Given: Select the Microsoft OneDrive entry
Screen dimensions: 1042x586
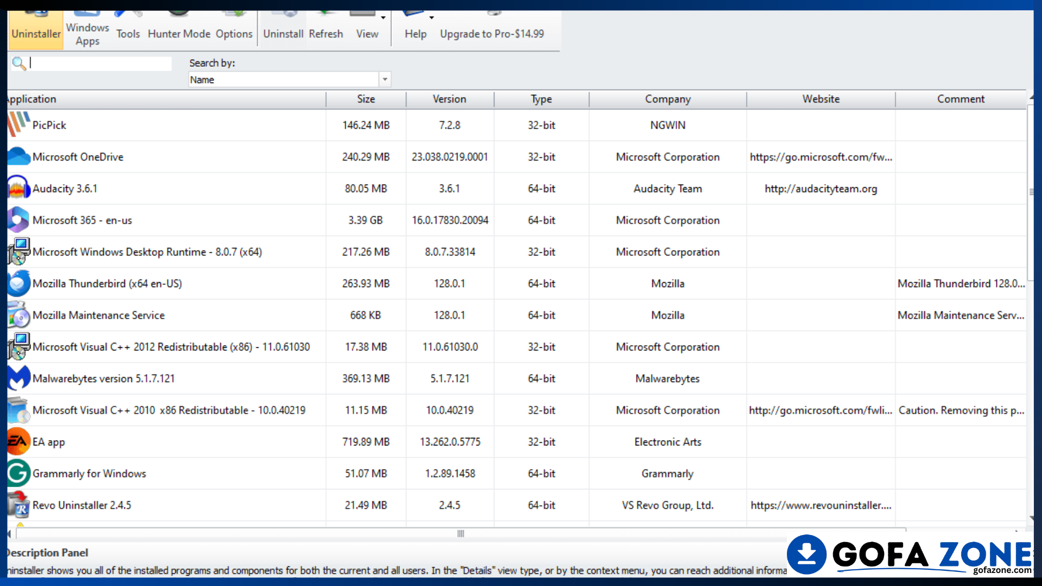Looking at the screenshot, I should [x=78, y=157].
